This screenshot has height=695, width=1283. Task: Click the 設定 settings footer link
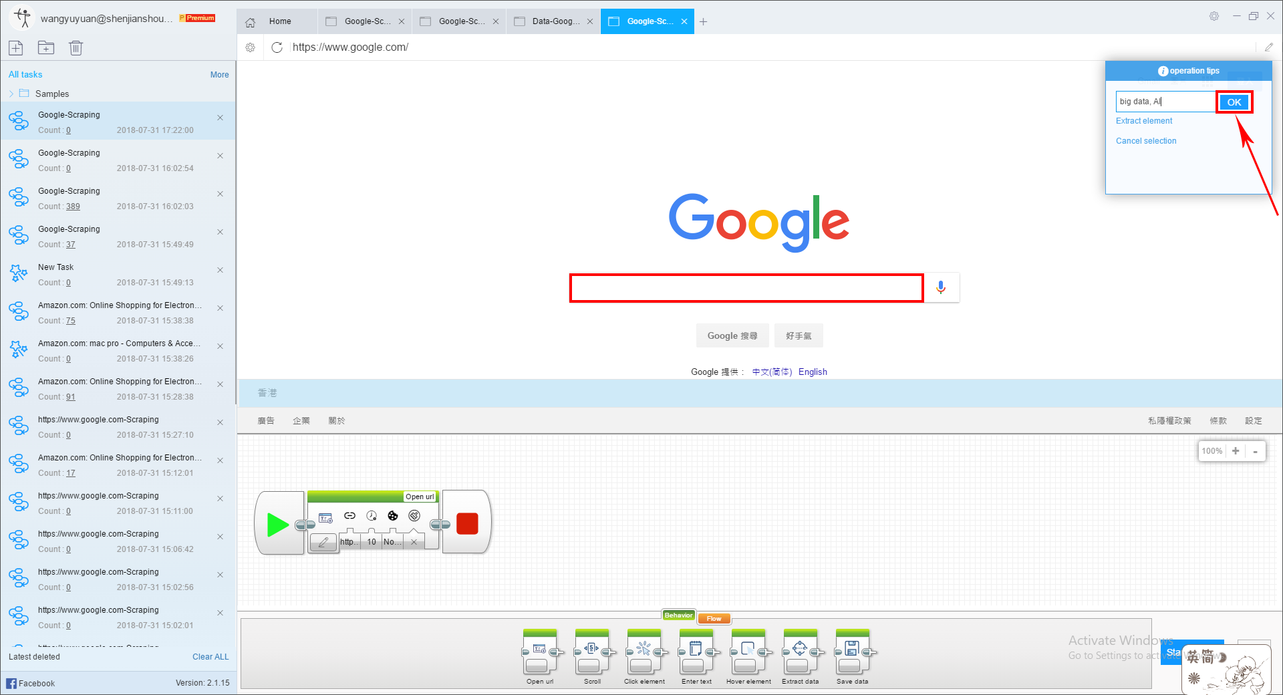pos(1254,420)
